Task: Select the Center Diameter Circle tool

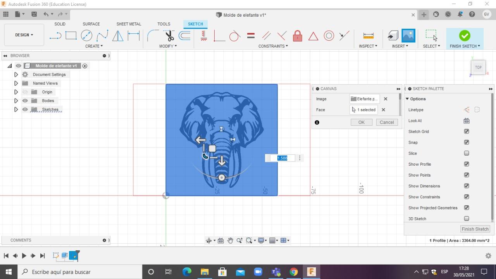Action: pyautogui.click(x=86, y=36)
